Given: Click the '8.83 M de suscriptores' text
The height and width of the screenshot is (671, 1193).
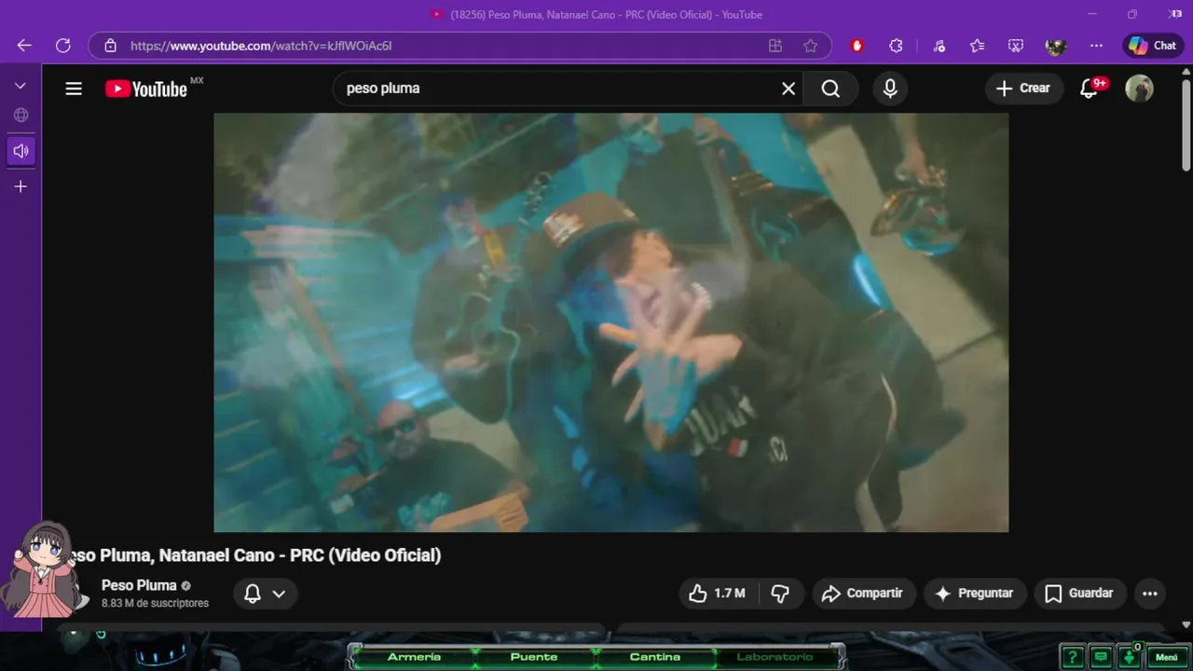Looking at the screenshot, I should click(155, 604).
